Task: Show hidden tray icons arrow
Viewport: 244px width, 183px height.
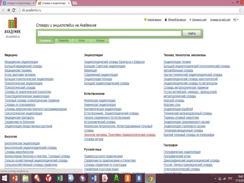Action: (x=215, y=179)
